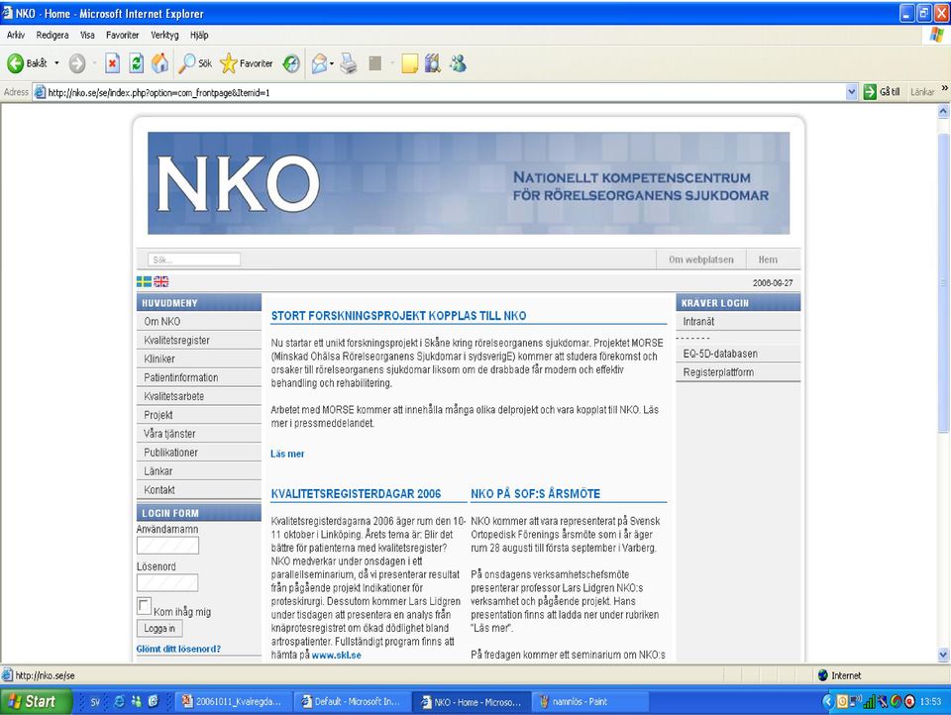Open the Glömt ditt lösenord? link
Image resolution: width=951 pixels, height=715 pixels.
(178, 649)
